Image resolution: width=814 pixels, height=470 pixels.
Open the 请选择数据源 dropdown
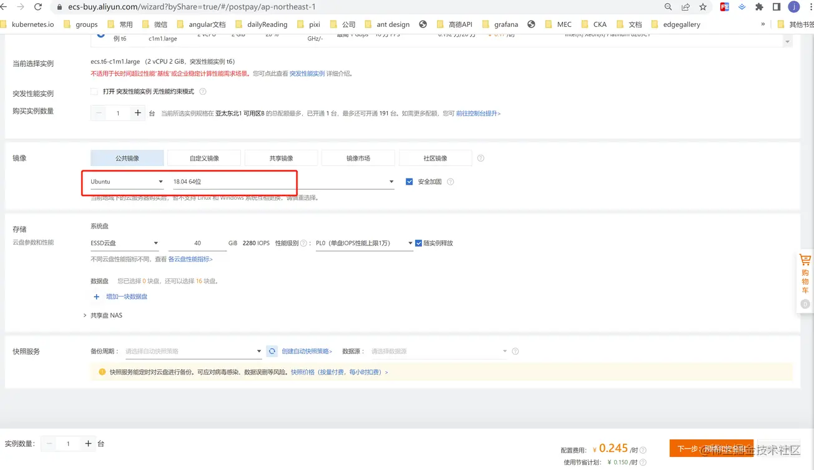[x=439, y=351]
